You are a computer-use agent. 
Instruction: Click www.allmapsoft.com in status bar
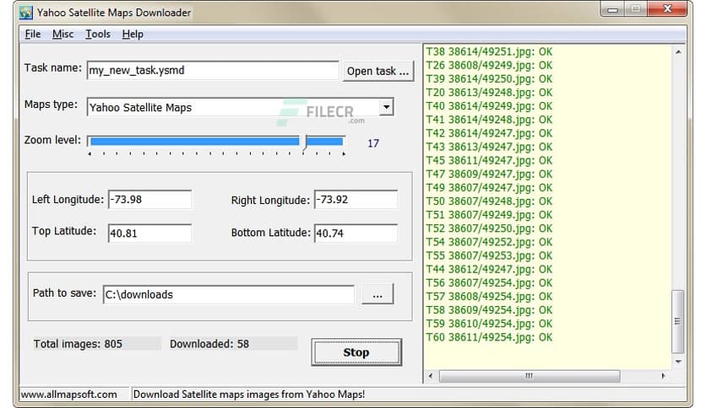point(69,395)
